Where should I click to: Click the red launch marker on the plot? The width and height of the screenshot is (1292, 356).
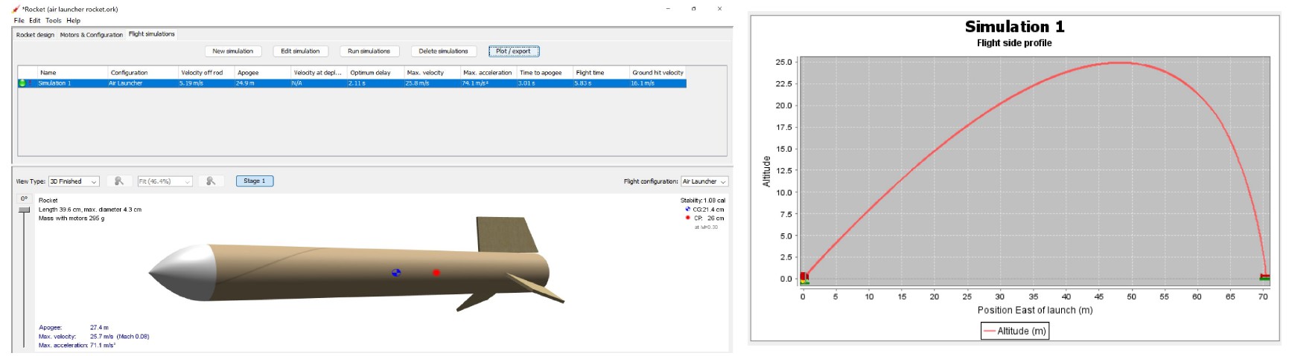[803, 276]
